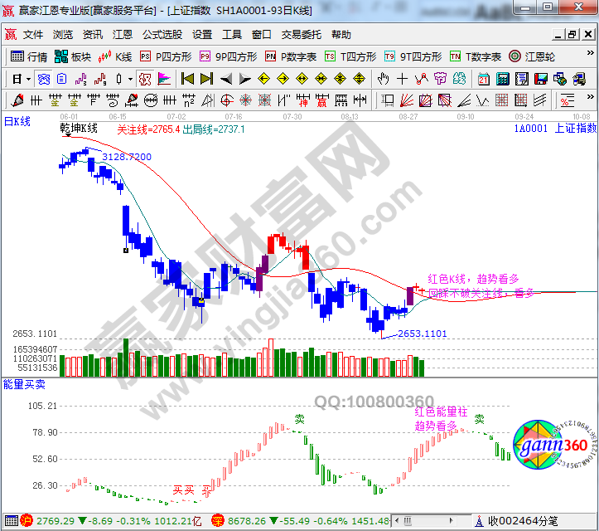Toggle the K线 candlestick view button
The image size is (599, 531).
[x=115, y=56]
